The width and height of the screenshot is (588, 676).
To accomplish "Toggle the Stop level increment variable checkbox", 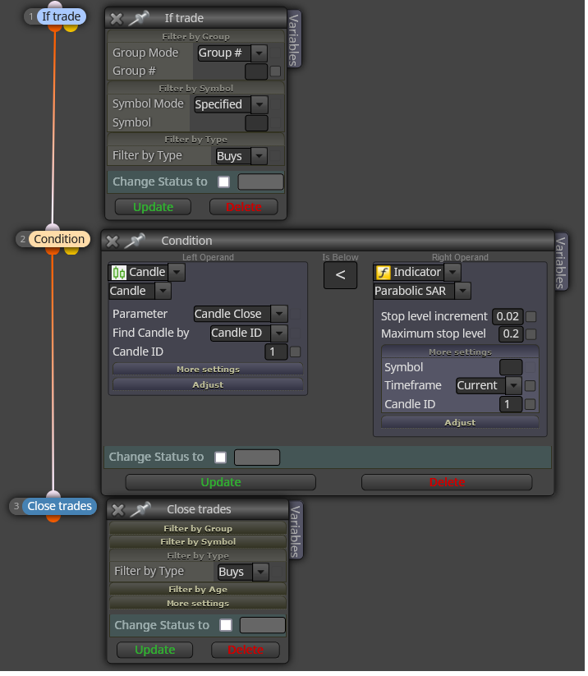I will pos(533,318).
